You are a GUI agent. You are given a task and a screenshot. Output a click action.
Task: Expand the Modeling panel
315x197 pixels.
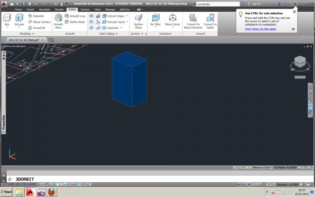pos(27,33)
